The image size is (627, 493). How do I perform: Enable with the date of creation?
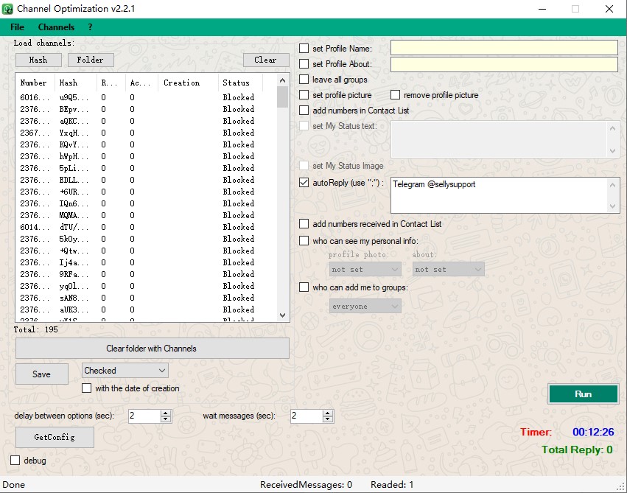(86, 388)
